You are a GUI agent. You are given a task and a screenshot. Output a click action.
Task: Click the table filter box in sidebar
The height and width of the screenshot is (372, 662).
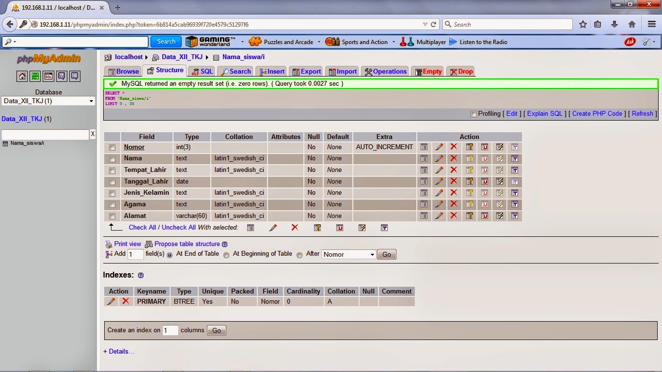point(45,134)
